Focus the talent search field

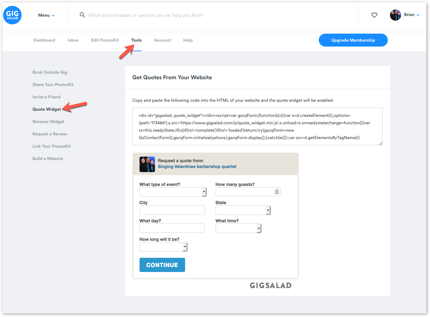(146, 15)
